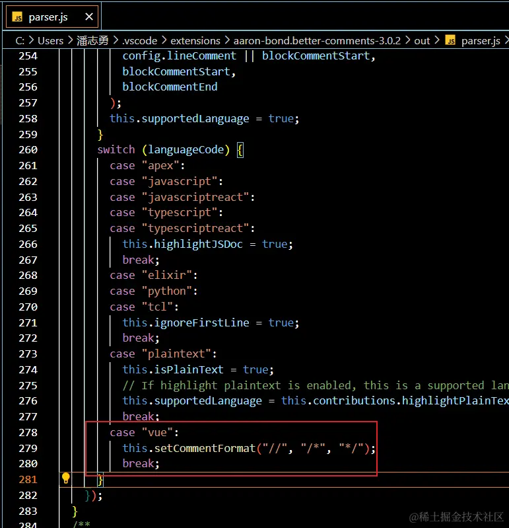Click line number 260 in the gutter
The image size is (509, 528).
click(28, 150)
